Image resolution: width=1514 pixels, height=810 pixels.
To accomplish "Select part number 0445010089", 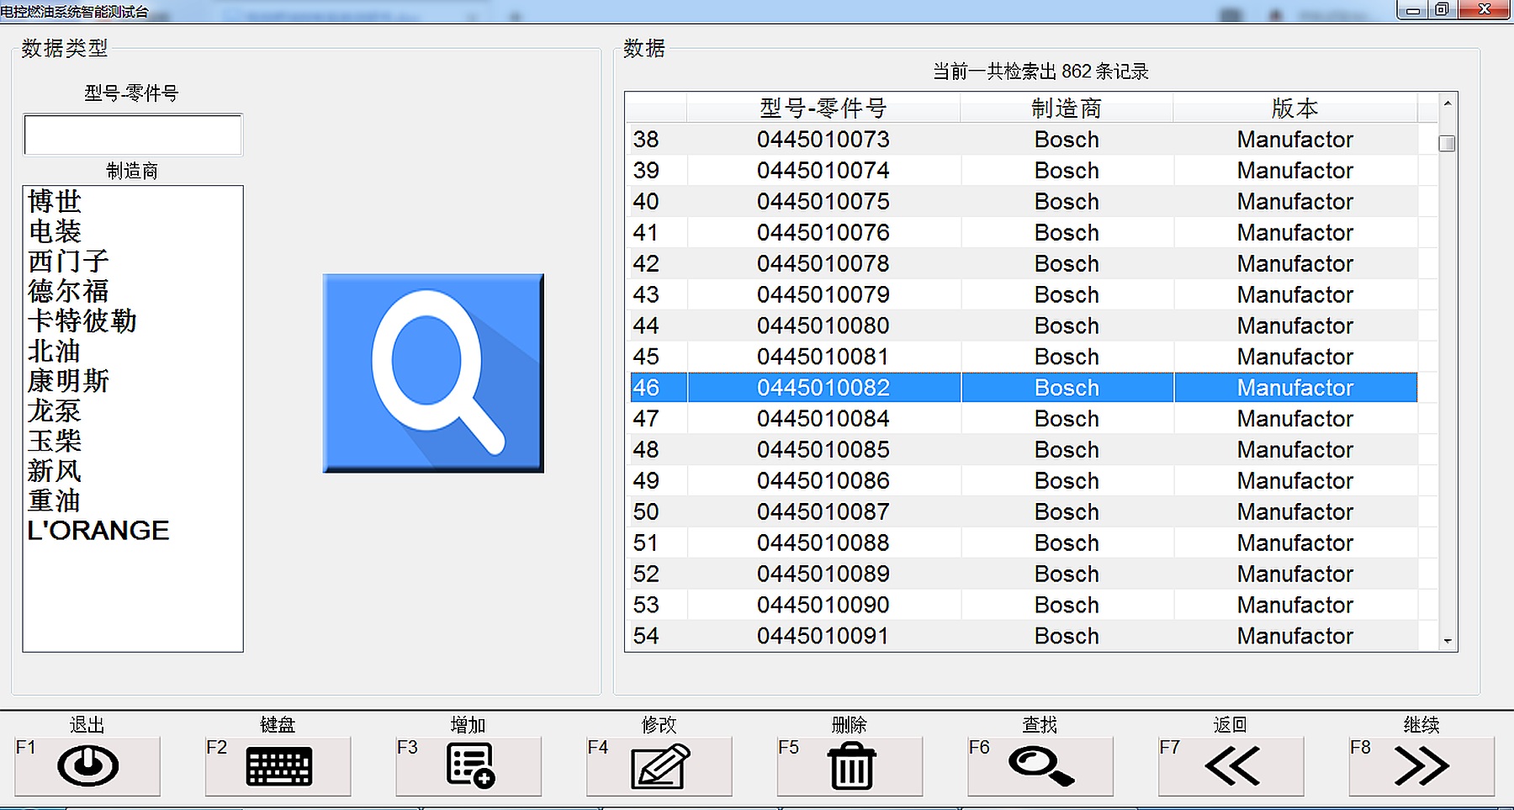I will 823,574.
